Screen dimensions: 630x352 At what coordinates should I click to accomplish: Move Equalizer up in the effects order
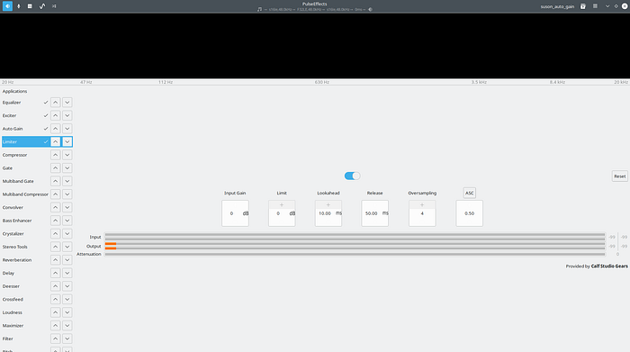(56, 103)
